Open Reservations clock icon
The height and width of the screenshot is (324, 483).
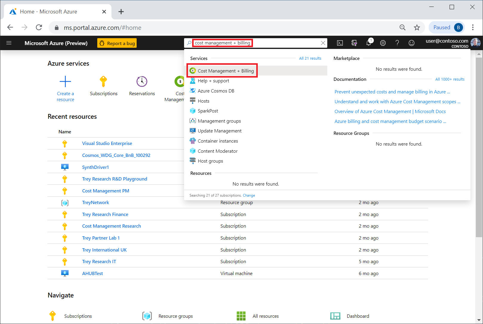[142, 81]
